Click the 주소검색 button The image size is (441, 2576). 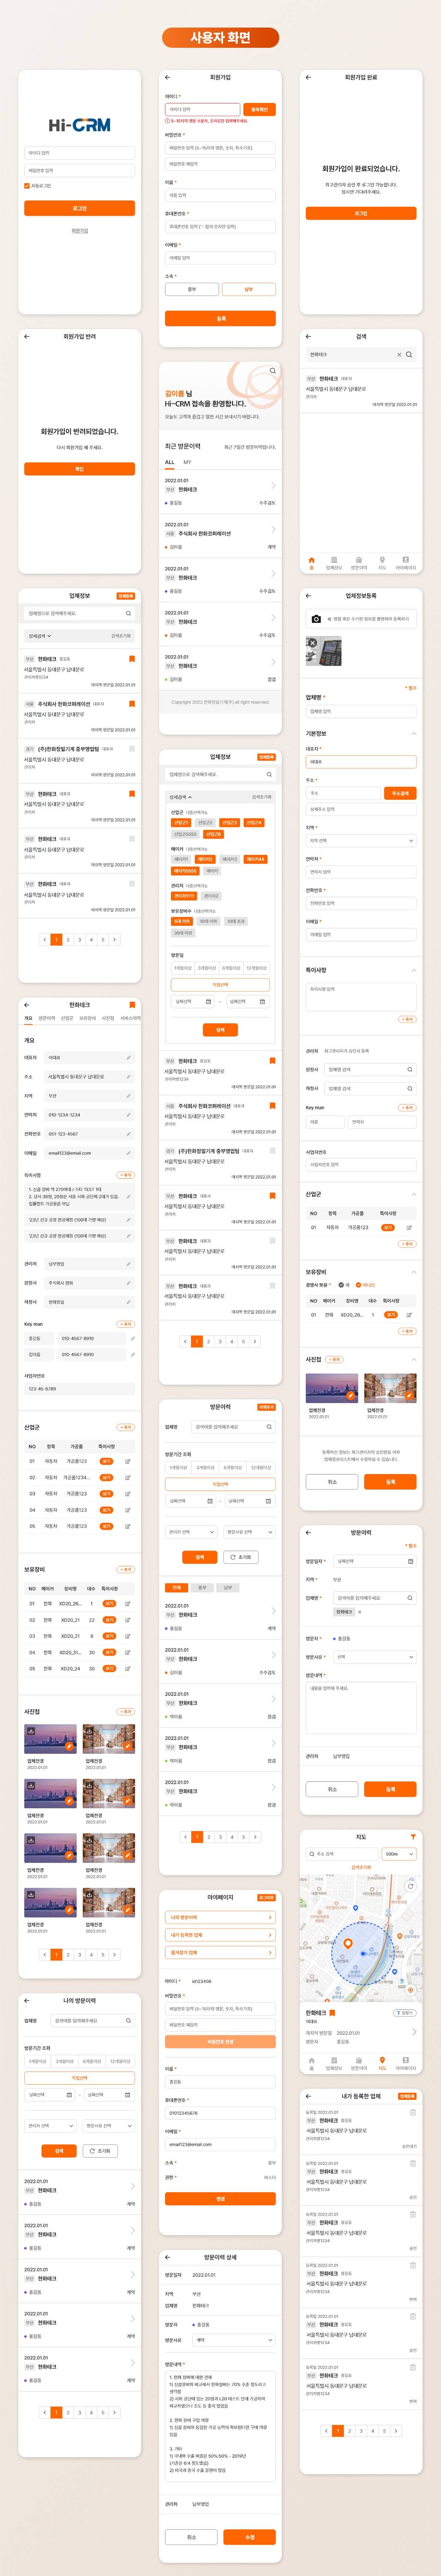400,793
